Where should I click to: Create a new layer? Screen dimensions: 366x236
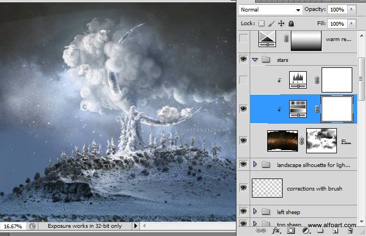coord(335,231)
